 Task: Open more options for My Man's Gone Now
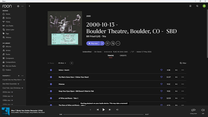tap(183, 77)
